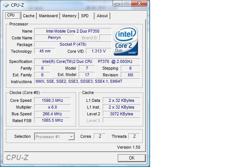Viewport: 240px width, 167px height.
Task: Click the Core Speed value 1598.3 MHz
Action: pos(52,100)
